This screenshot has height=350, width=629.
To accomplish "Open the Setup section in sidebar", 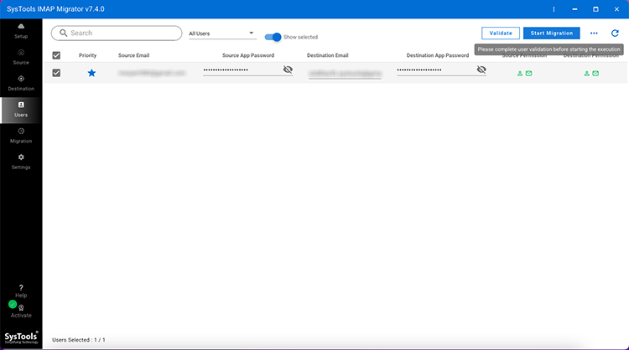I will [x=21, y=31].
